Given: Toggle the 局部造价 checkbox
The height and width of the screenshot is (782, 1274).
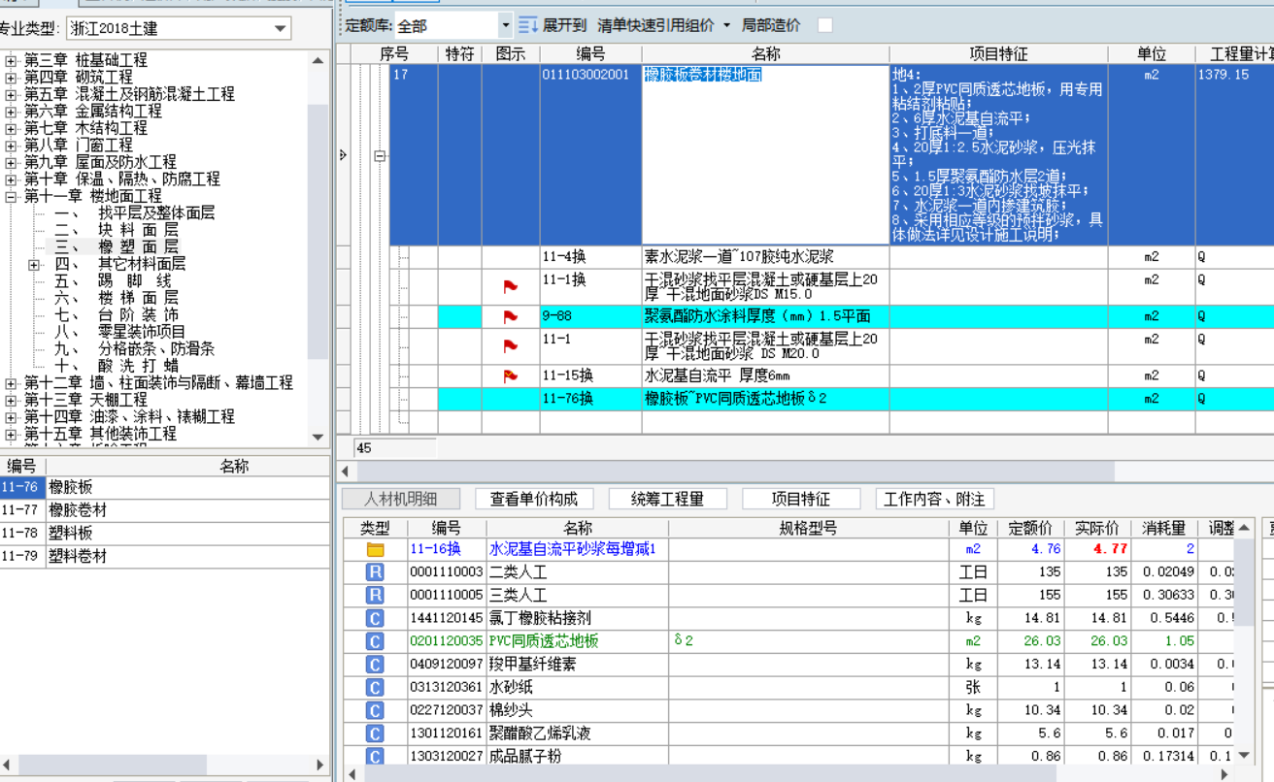Looking at the screenshot, I should click(824, 25).
